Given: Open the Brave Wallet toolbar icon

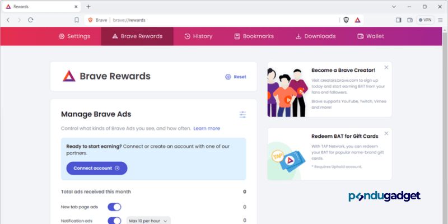Looking at the screenshot, I should [410, 20].
